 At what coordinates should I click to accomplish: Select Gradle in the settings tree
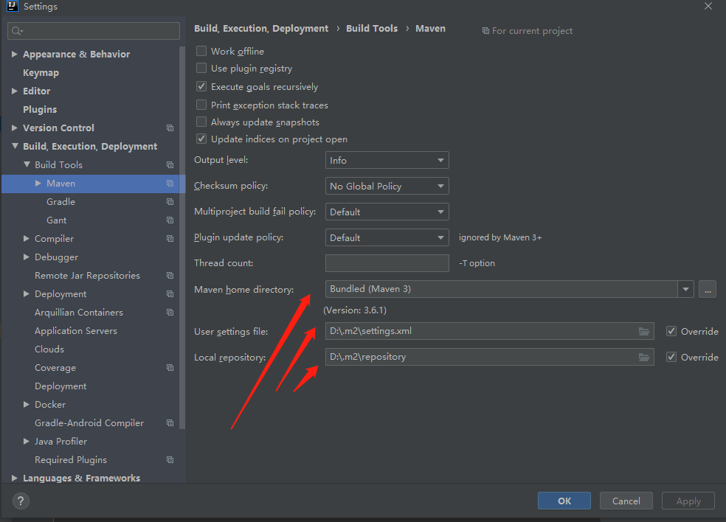coord(60,202)
